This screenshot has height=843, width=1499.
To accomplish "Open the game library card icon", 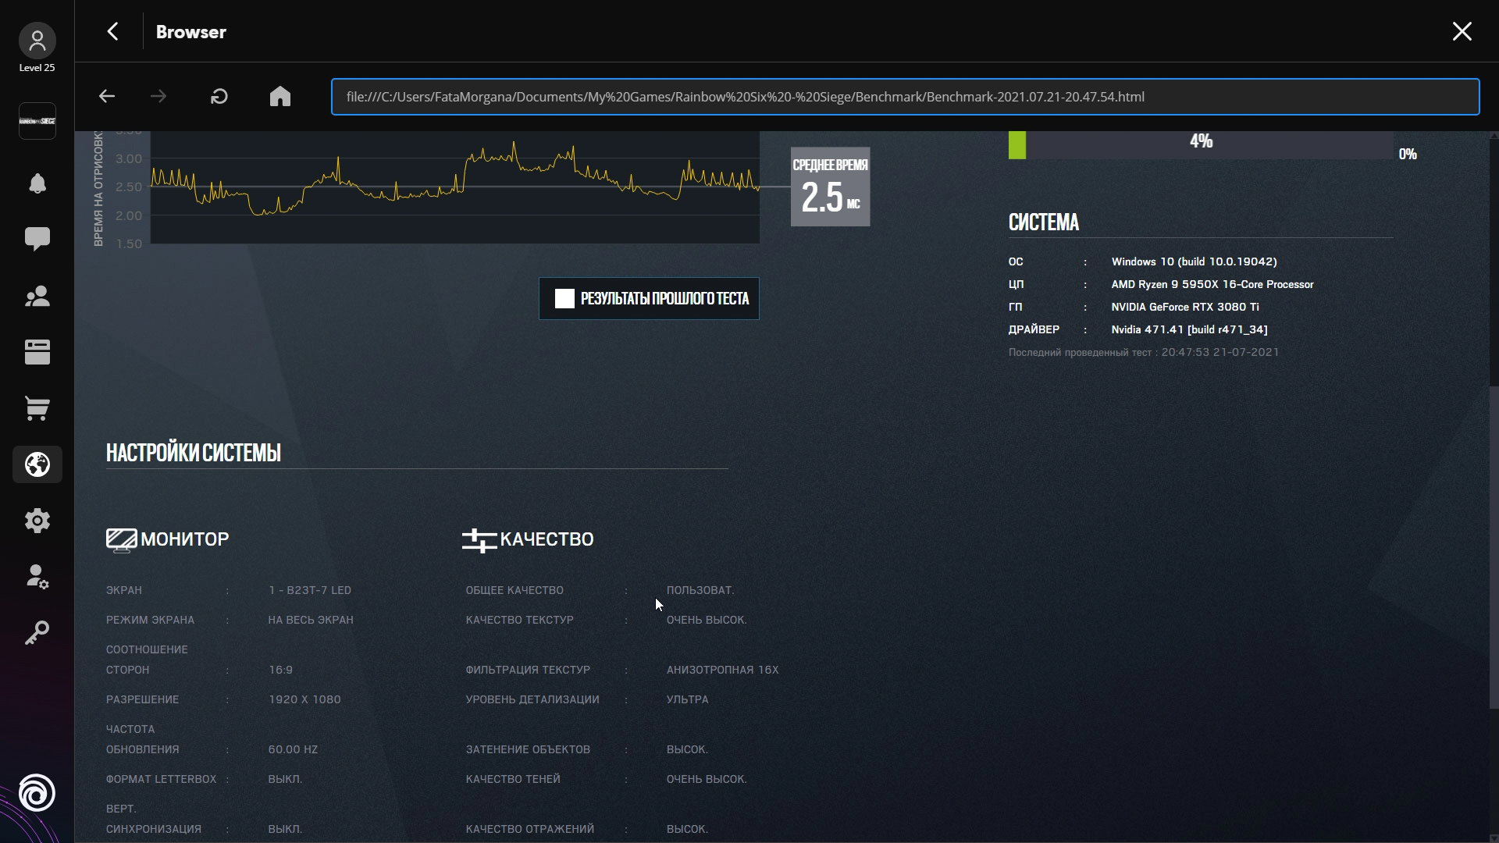I will [x=37, y=352].
